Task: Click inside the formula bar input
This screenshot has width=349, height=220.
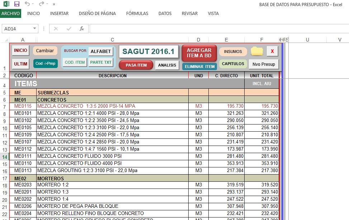Action: point(215,29)
